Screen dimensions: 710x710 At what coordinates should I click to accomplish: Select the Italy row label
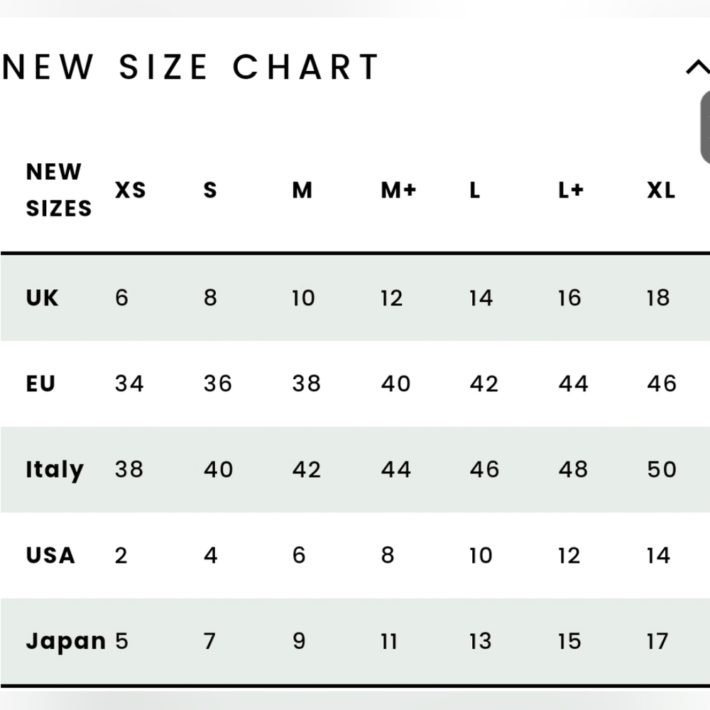55,469
